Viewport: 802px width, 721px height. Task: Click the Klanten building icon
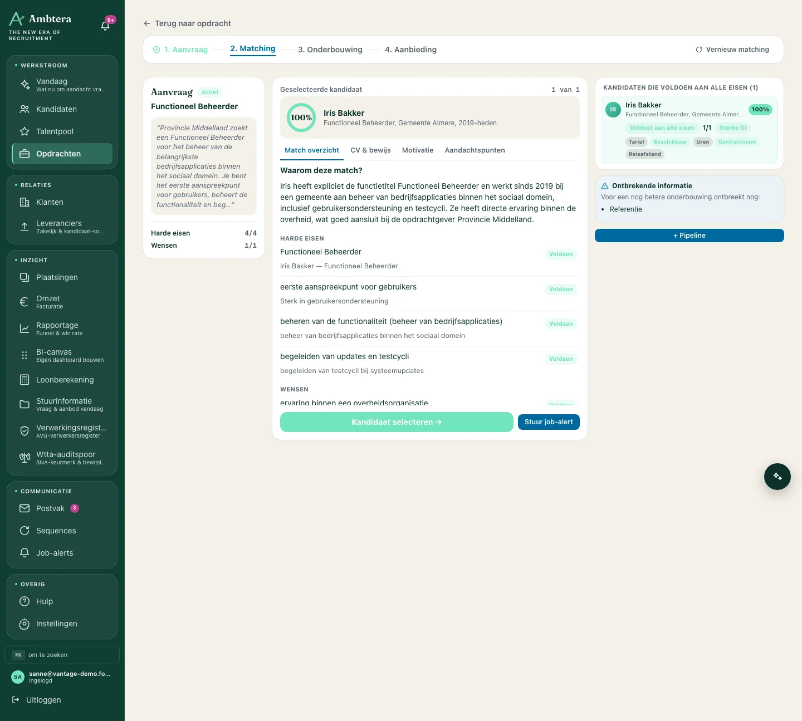point(25,202)
